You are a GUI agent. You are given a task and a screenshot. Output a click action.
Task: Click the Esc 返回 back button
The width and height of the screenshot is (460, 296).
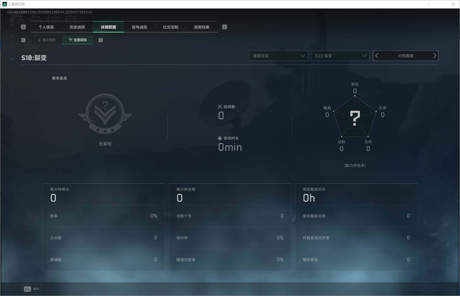tap(31, 289)
